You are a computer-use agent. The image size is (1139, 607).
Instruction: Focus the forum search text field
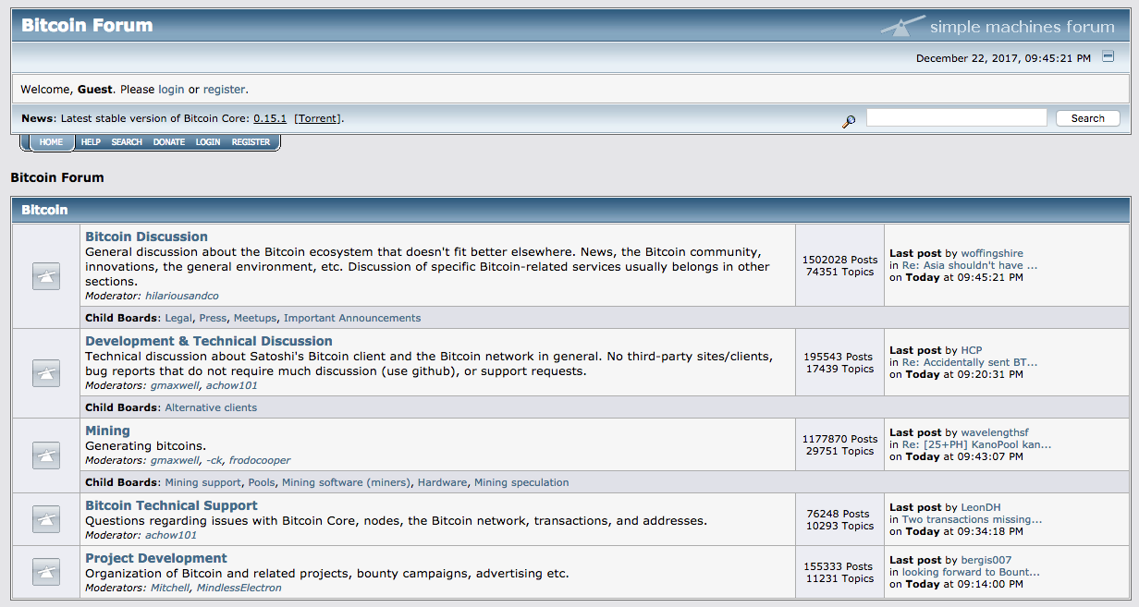point(956,118)
